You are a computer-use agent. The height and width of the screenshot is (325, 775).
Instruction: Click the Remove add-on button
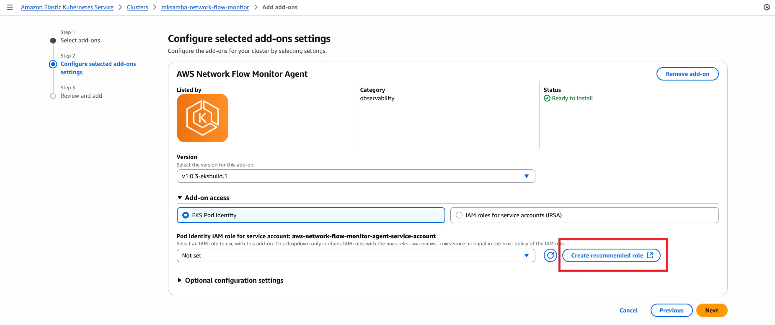[687, 74]
